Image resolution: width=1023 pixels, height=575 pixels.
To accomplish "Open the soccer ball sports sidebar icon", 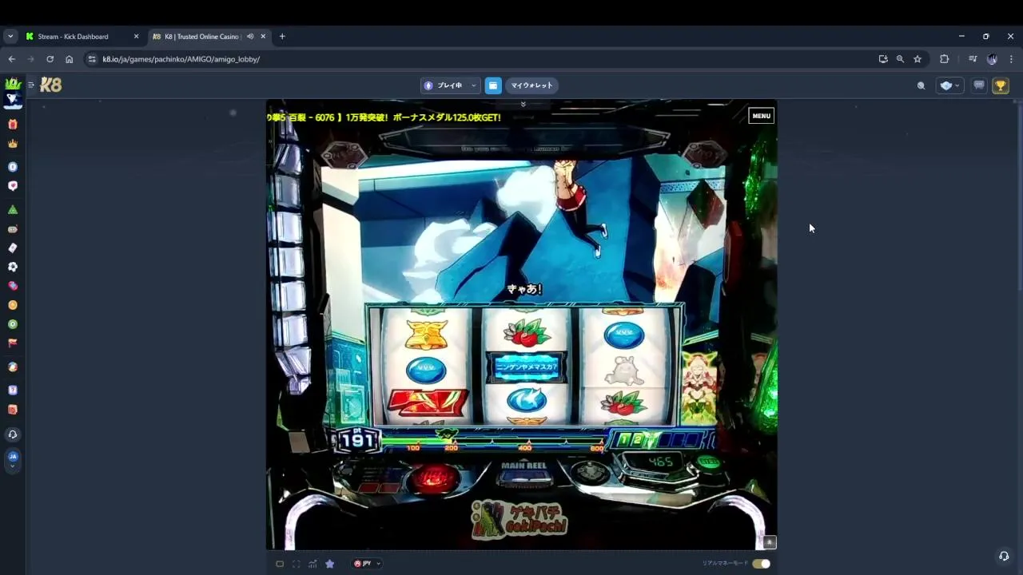I will (x=13, y=267).
